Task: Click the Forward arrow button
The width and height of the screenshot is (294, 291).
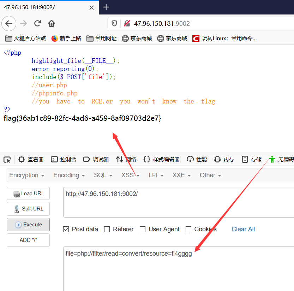Action: [23, 23]
